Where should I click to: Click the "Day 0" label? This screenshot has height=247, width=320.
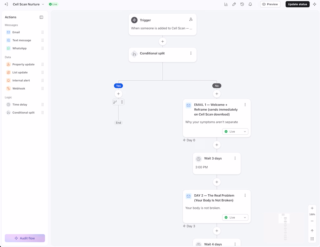pyautogui.click(x=191, y=140)
